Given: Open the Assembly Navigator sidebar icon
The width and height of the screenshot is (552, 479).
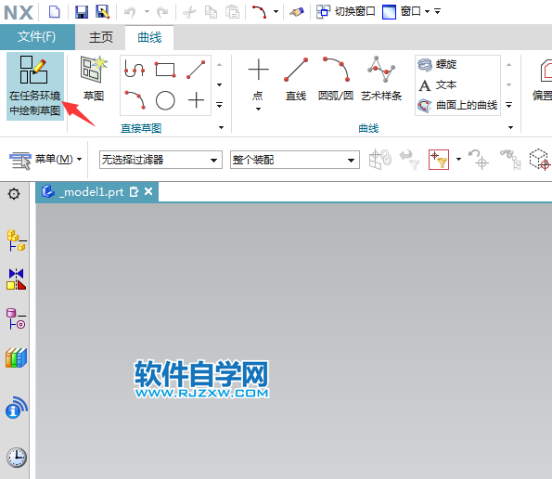Looking at the screenshot, I should (16, 240).
